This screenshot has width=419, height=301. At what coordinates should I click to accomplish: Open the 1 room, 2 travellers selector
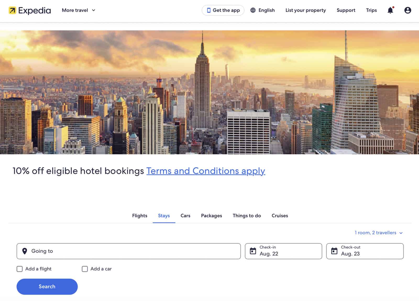click(376, 233)
